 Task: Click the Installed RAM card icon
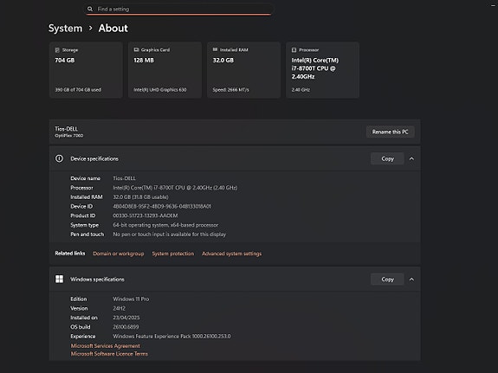tap(215, 49)
